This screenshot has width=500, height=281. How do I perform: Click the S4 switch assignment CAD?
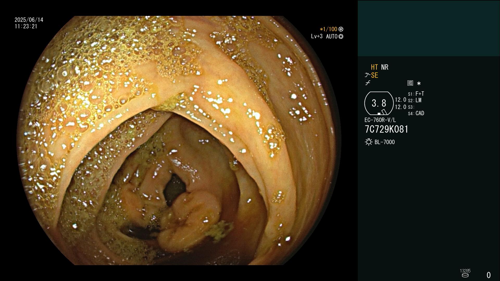click(x=416, y=113)
